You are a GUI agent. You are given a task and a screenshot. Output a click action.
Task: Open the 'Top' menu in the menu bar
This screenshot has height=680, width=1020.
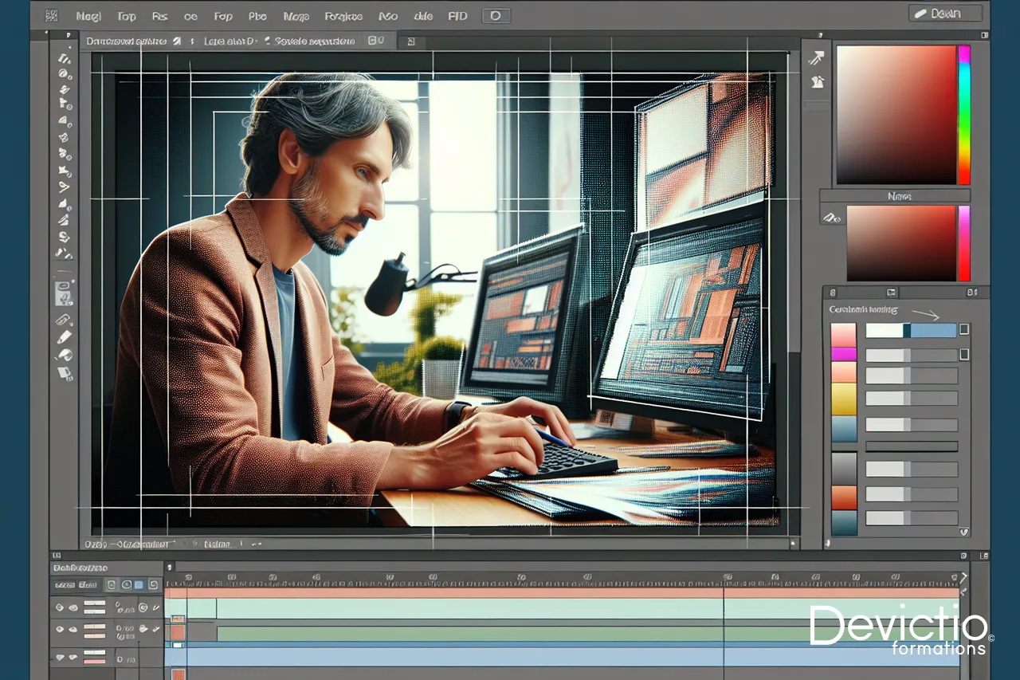126,15
